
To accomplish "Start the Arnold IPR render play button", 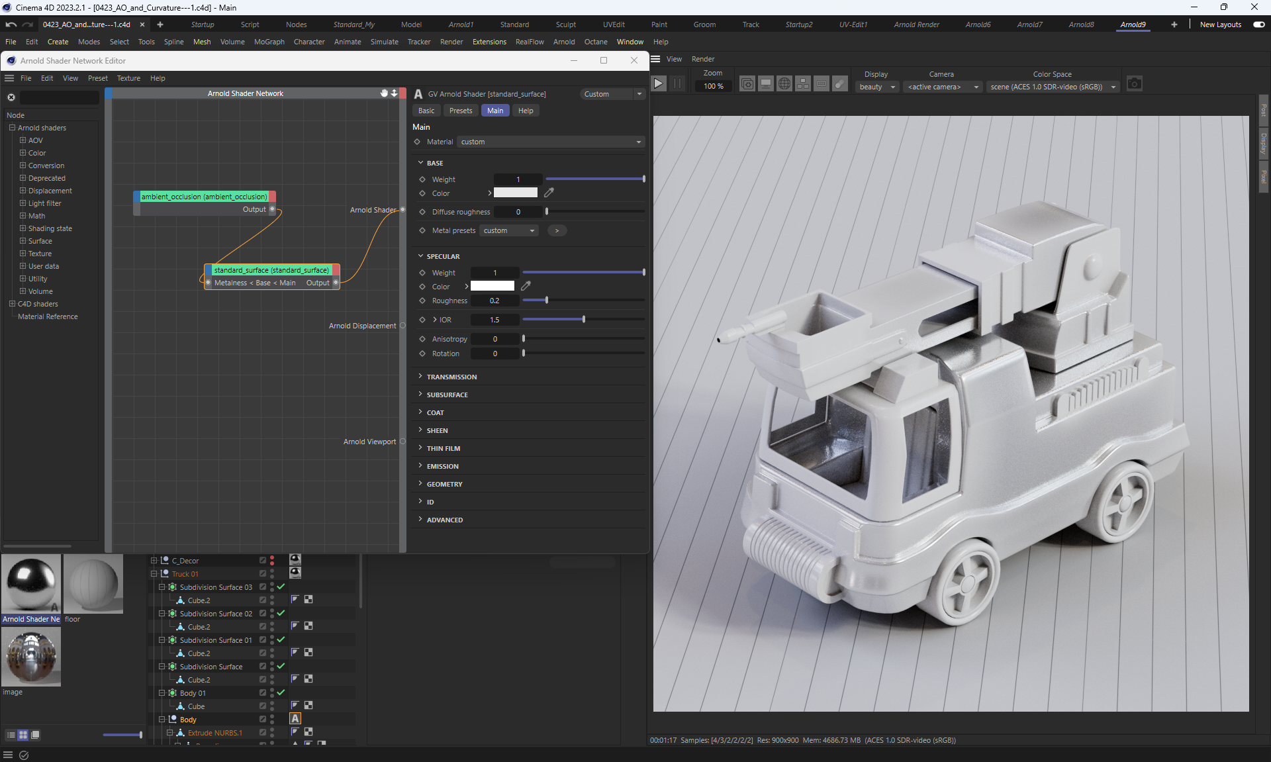I will point(658,83).
